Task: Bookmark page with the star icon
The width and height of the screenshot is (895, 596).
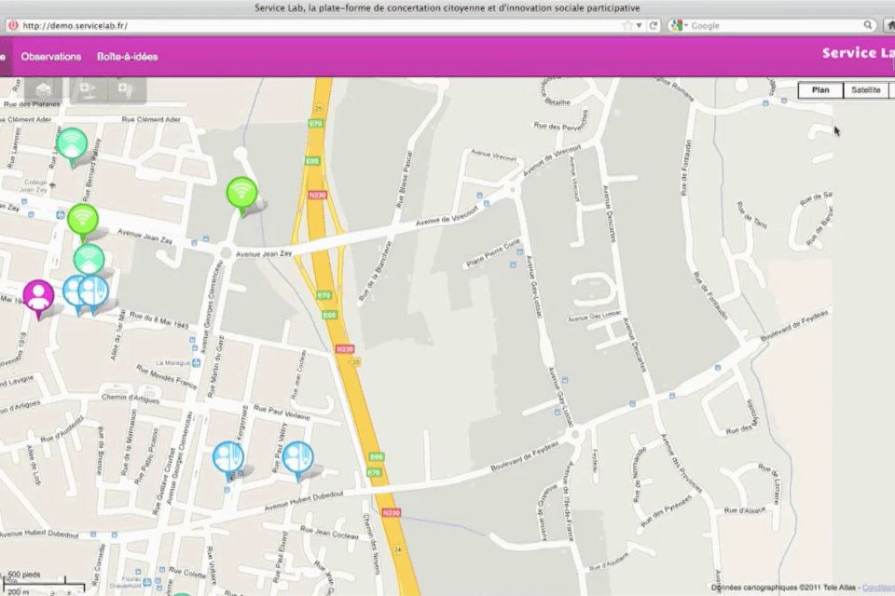Action: [x=627, y=25]
